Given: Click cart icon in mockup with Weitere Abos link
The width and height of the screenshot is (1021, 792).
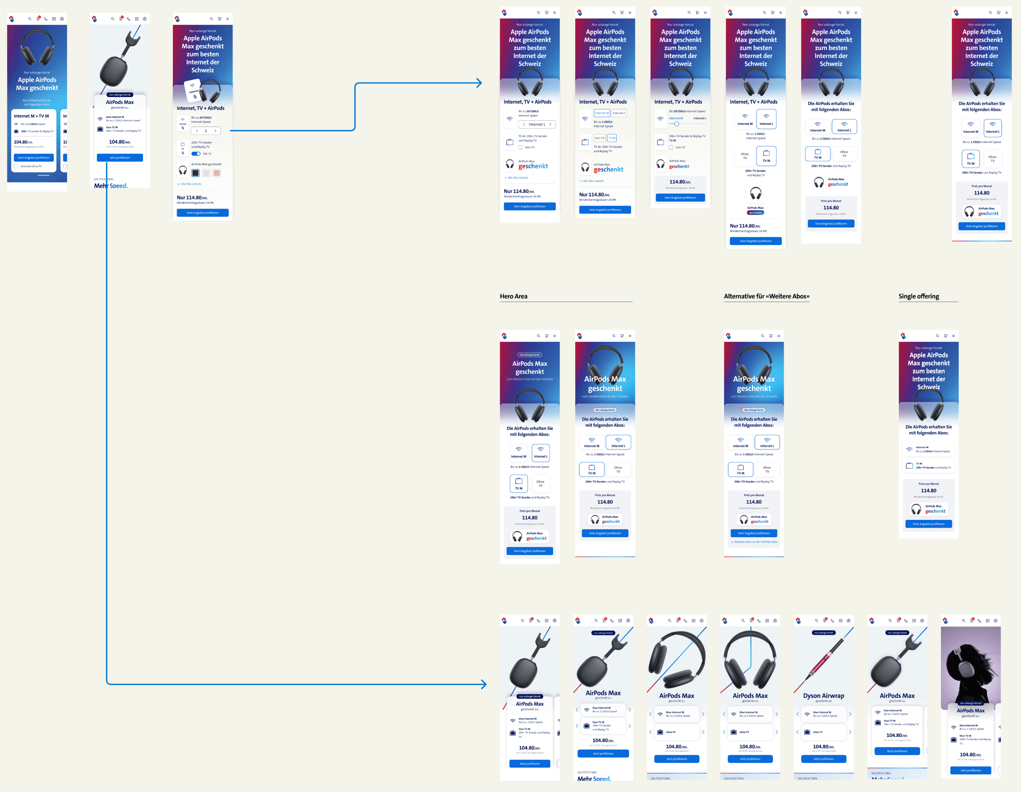Looking at the screenshot, I should 770,336.
